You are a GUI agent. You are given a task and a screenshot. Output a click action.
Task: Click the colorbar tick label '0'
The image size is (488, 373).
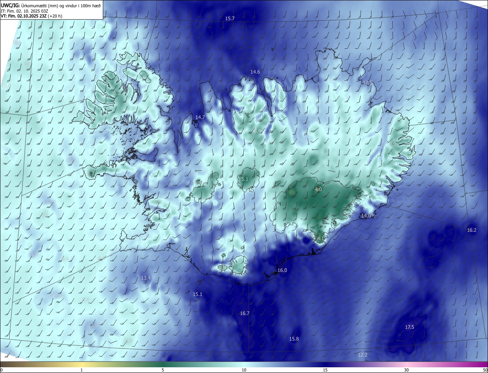2,370
